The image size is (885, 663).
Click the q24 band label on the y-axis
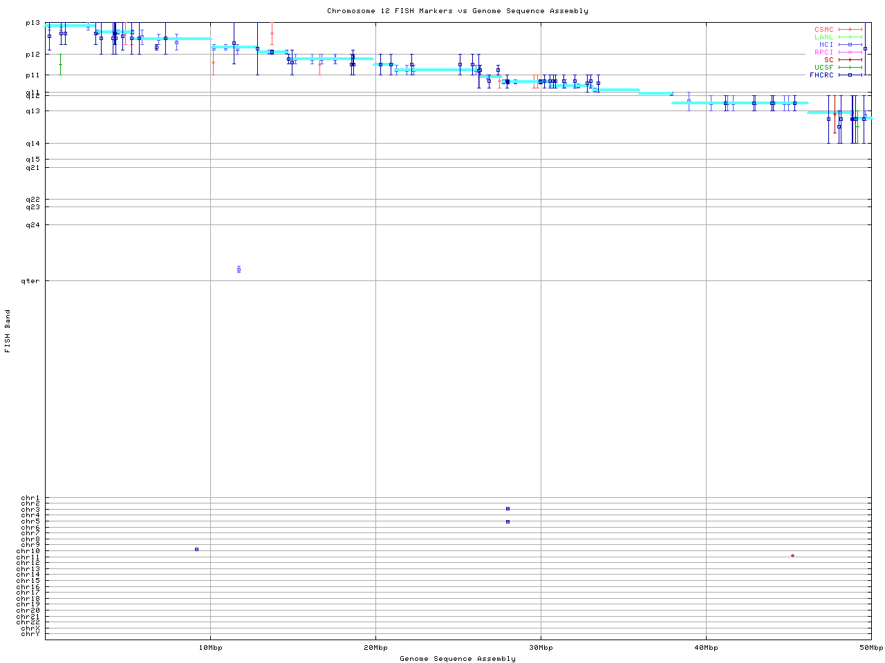(32, 224)
